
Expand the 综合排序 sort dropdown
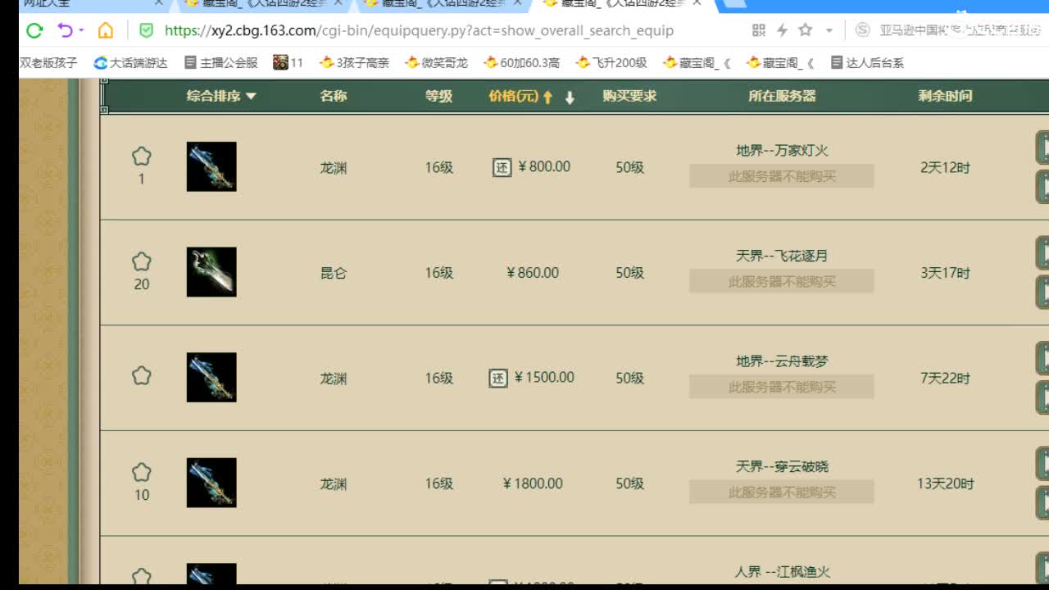click(x=221, y=96)
